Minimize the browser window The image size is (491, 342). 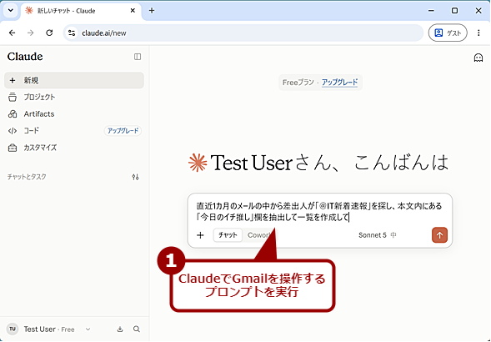[431, 11]
